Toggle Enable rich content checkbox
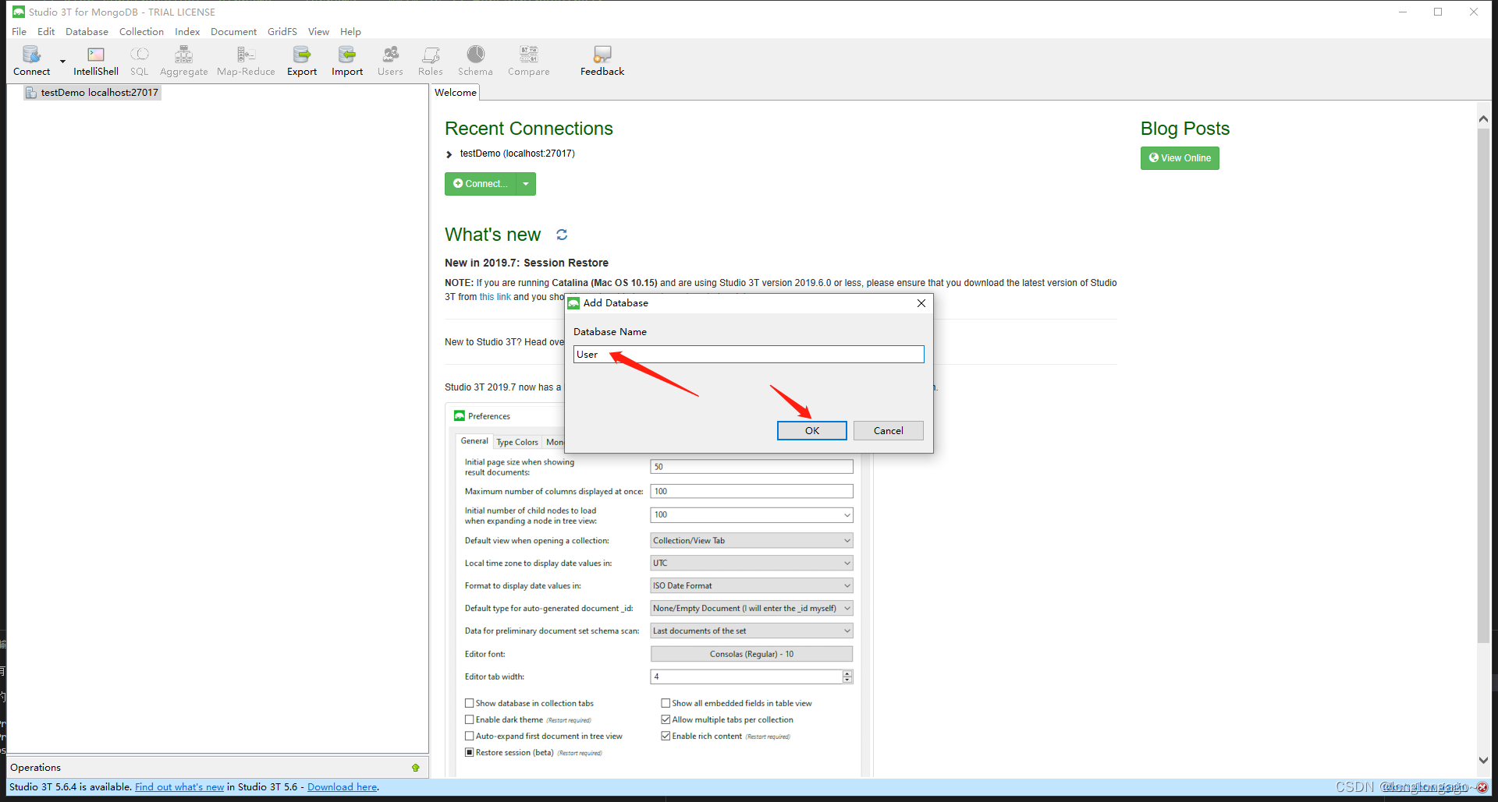 tap(666, 736)
